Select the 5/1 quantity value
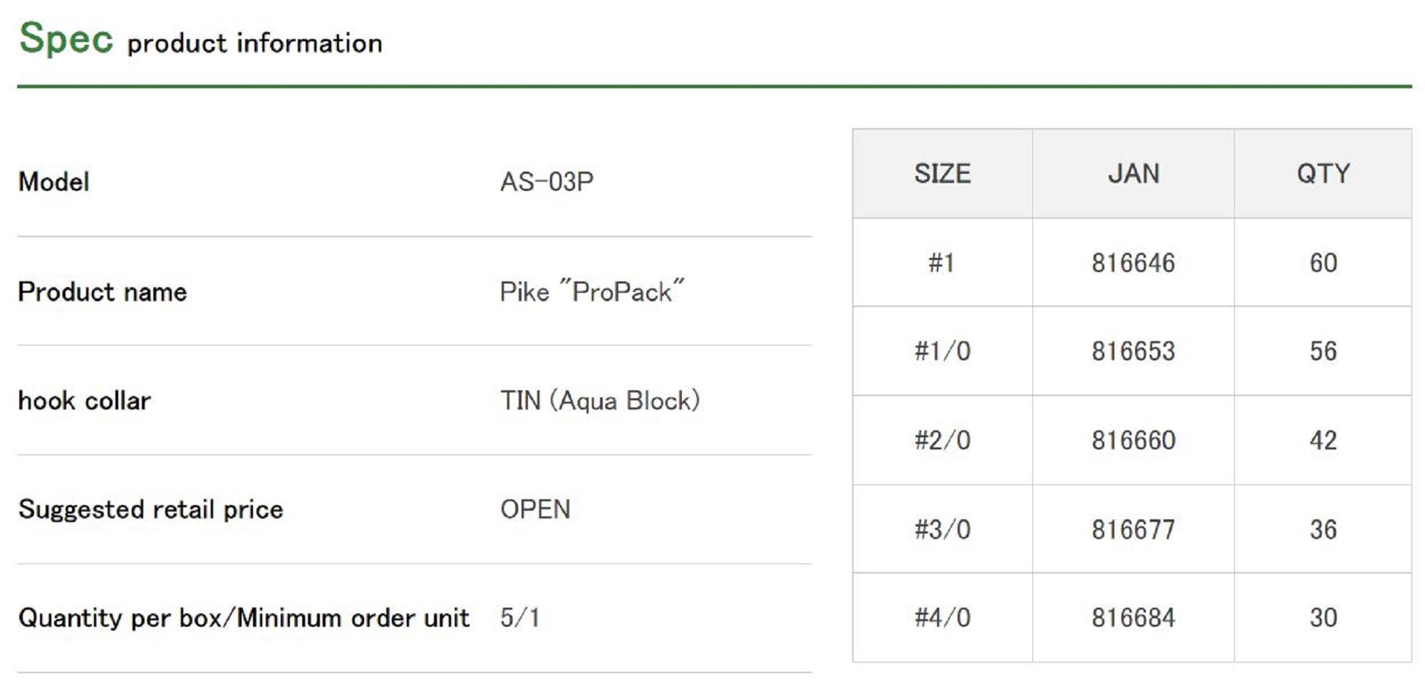1425x681 pixels. click(519, 618)
